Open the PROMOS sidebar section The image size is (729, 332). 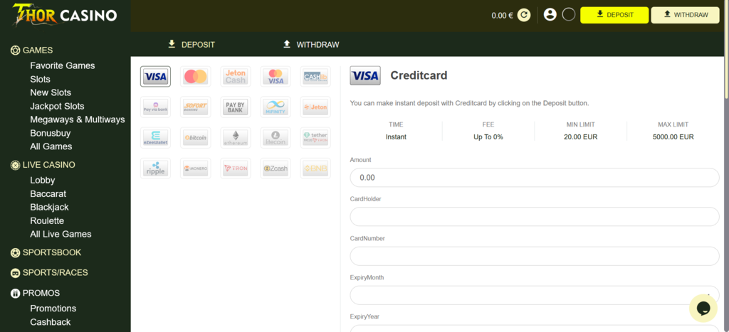[x=36, y=293]
